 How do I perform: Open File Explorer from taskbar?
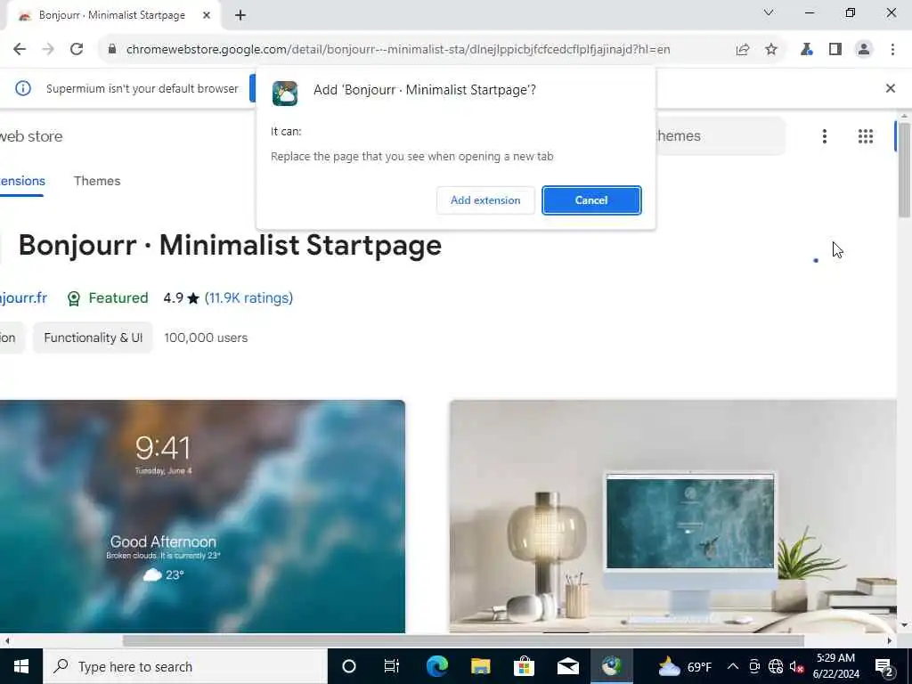pyautogui.click(x=480, y=666)
